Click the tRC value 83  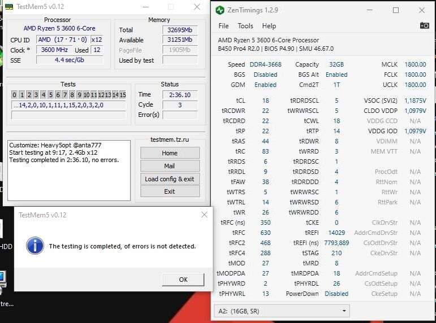266,151
